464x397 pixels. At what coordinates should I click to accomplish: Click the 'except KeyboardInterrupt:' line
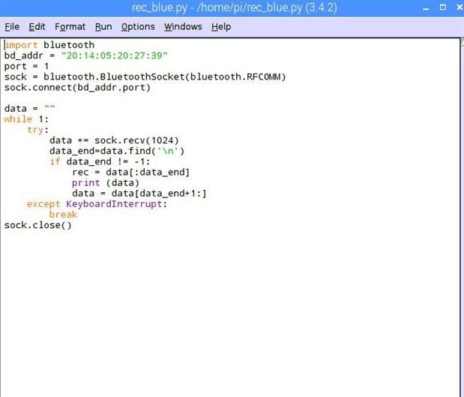point(97,204)
